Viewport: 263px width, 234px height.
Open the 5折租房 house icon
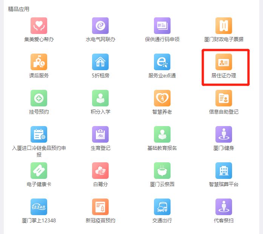pos(100,62)
